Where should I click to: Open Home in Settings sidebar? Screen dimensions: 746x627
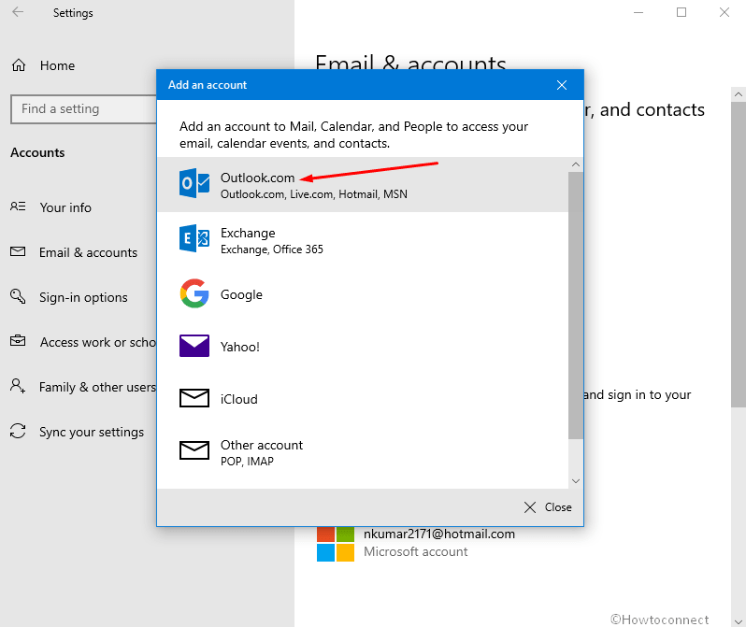(57, 65)
